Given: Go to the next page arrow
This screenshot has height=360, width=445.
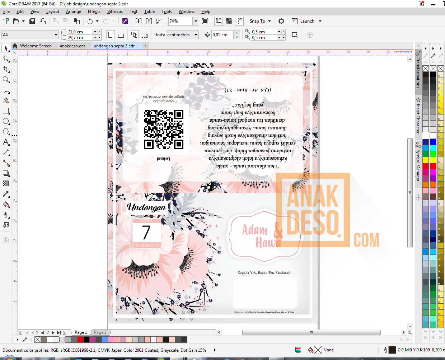Looking at the screenshot, I should coord(53,333).
